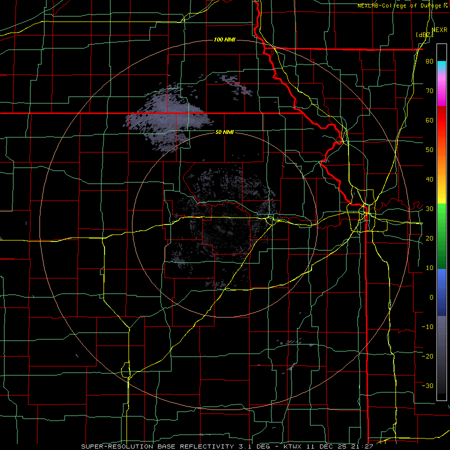450x450 pixels.
Task: Click the "NEXR" label above the scale
Action: (x=439, y=30)
